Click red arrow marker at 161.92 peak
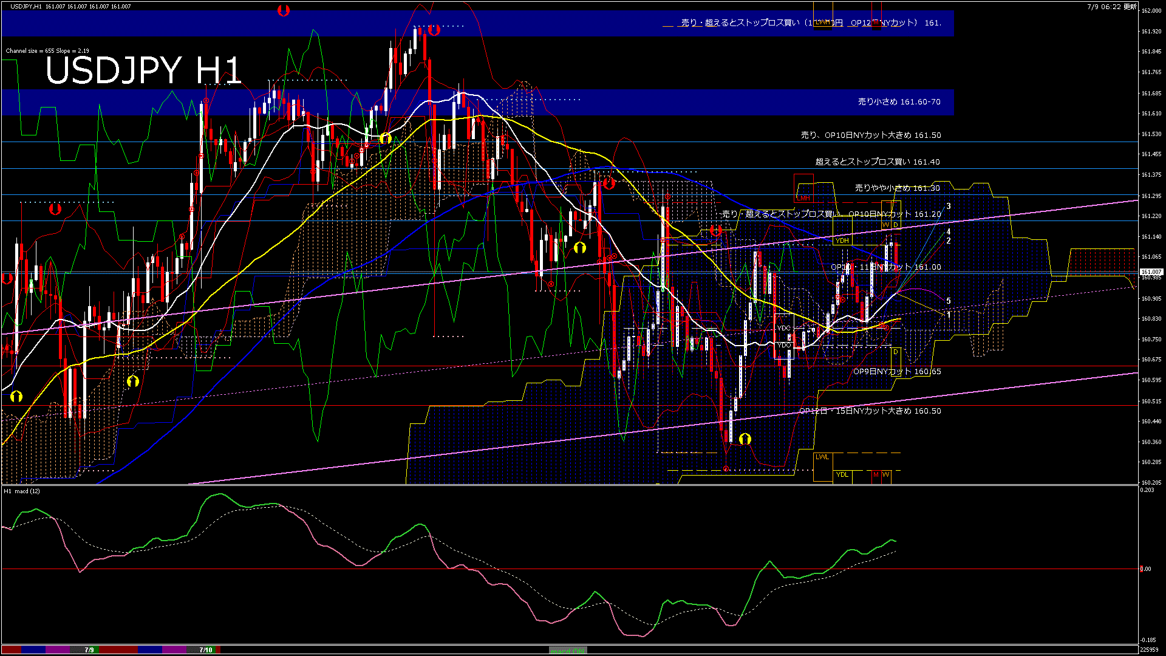The image size is (1166, 656). tap(434, 29)
